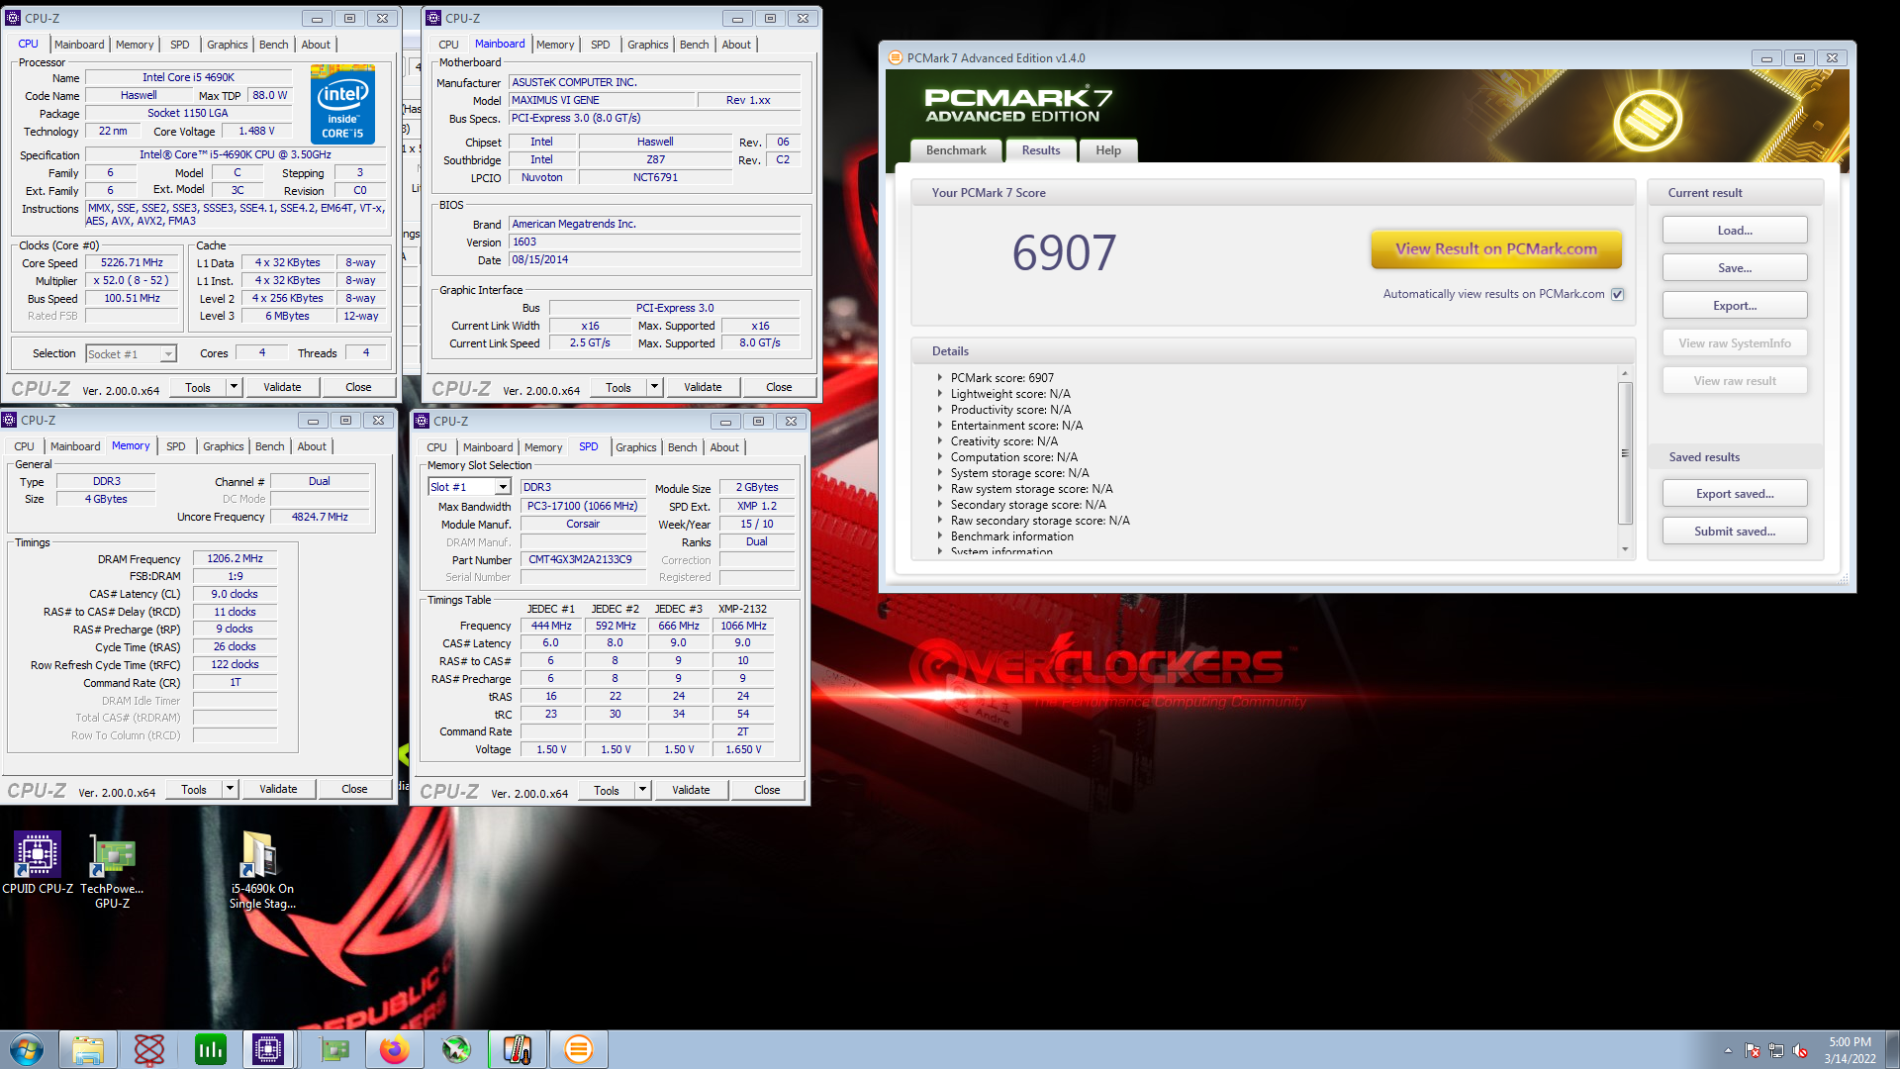
Task: Open About tab in the SPD CPU-Z window
Action: [724, 447]
